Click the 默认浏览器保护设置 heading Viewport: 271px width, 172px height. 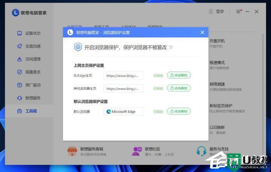click(91, 101)
